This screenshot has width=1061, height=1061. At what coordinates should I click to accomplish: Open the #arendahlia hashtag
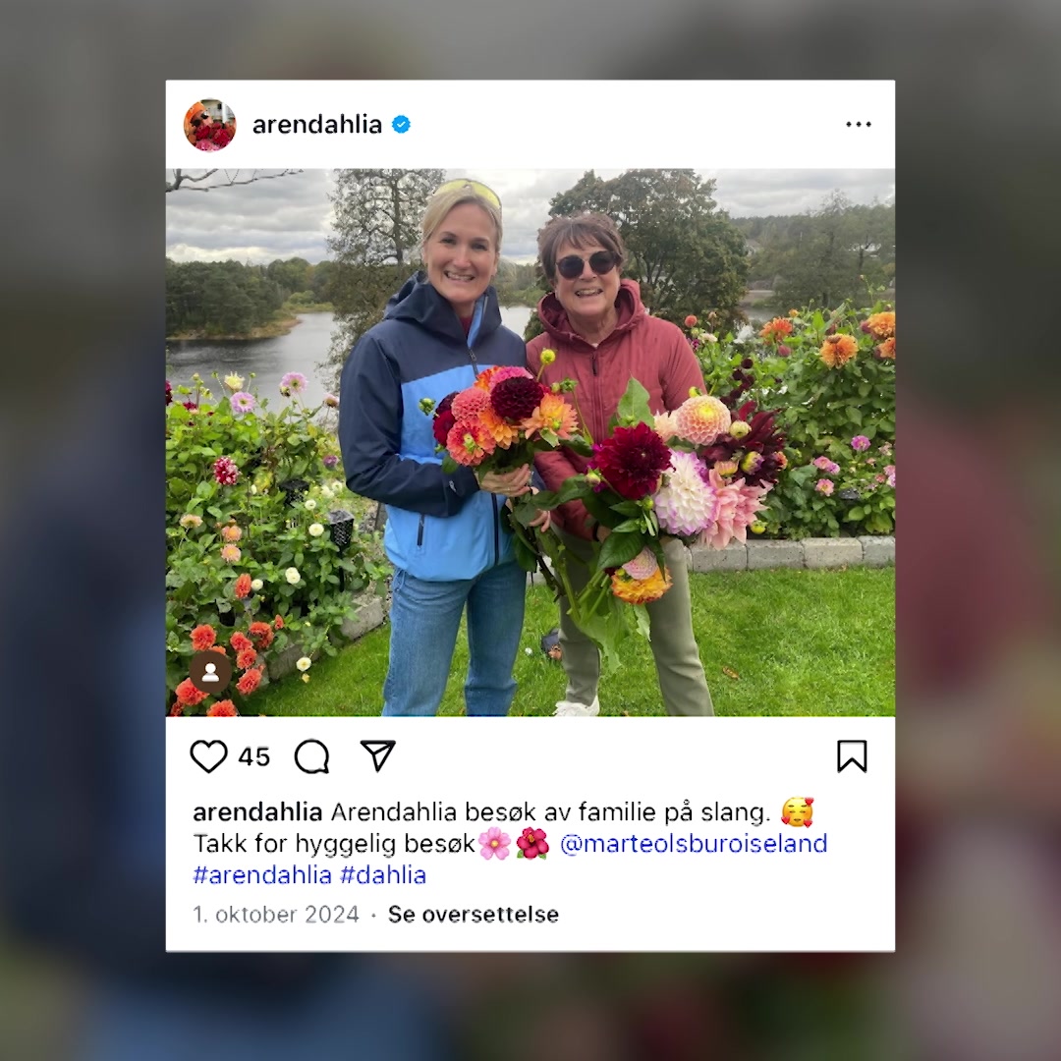(262, 875)
